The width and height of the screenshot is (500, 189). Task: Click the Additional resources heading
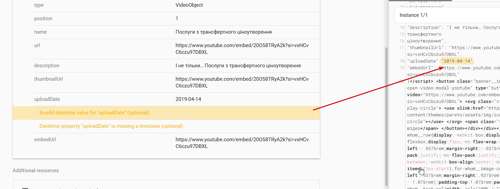point(36,171)
